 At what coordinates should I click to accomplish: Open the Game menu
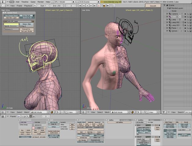pos(33,2)
